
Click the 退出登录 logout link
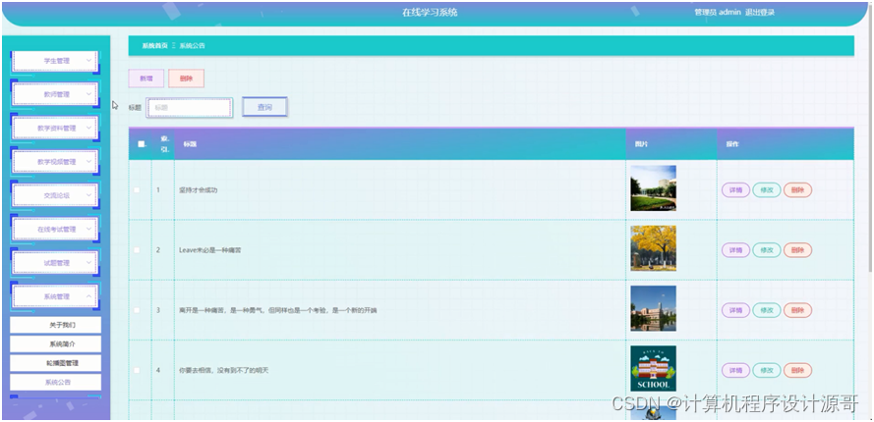pyautogui.click(x=760, y=12)
